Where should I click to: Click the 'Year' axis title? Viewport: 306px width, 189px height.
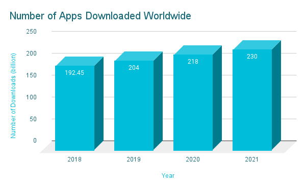(168, 176)
